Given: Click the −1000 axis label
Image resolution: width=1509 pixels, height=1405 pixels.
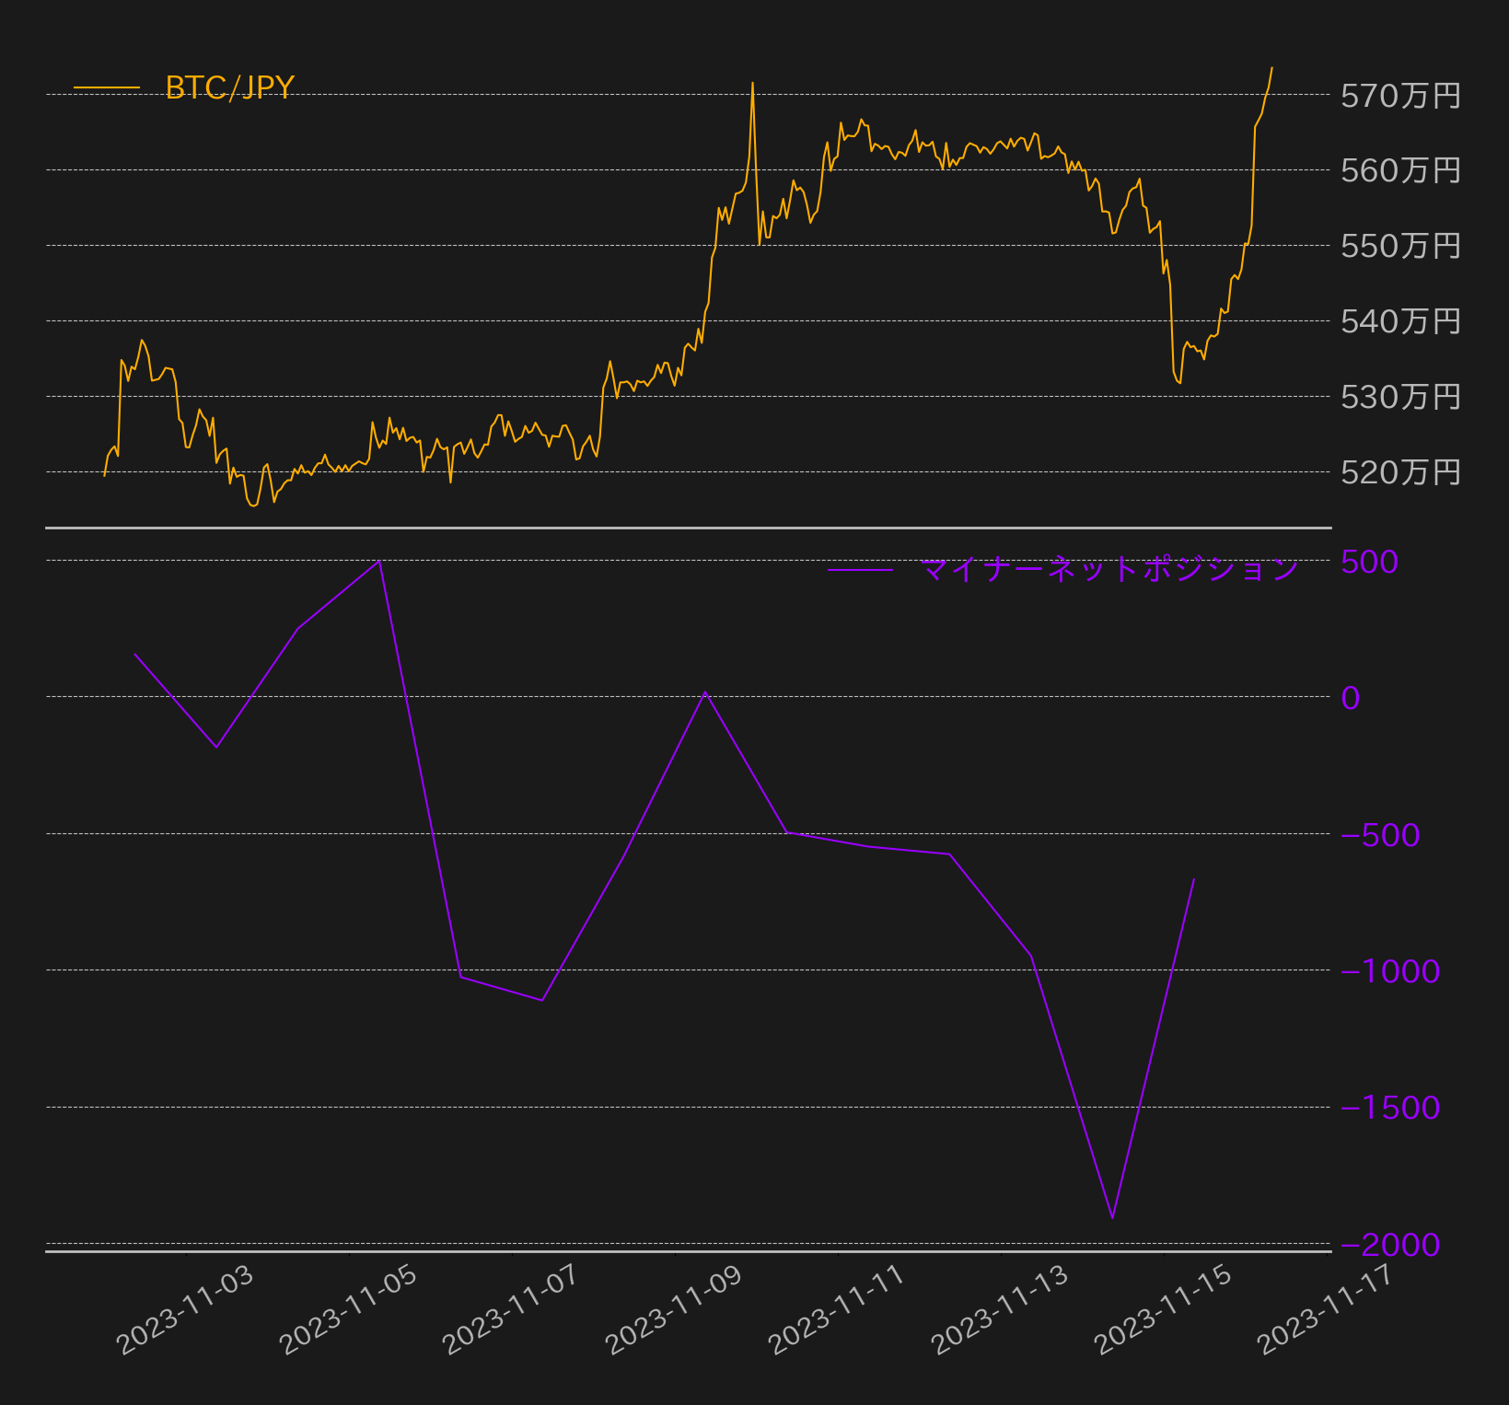Looking at the screenshot, I should (1390, 971).
